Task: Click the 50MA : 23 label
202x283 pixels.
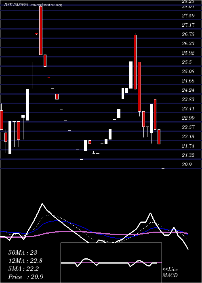Action: click(23, 253)
